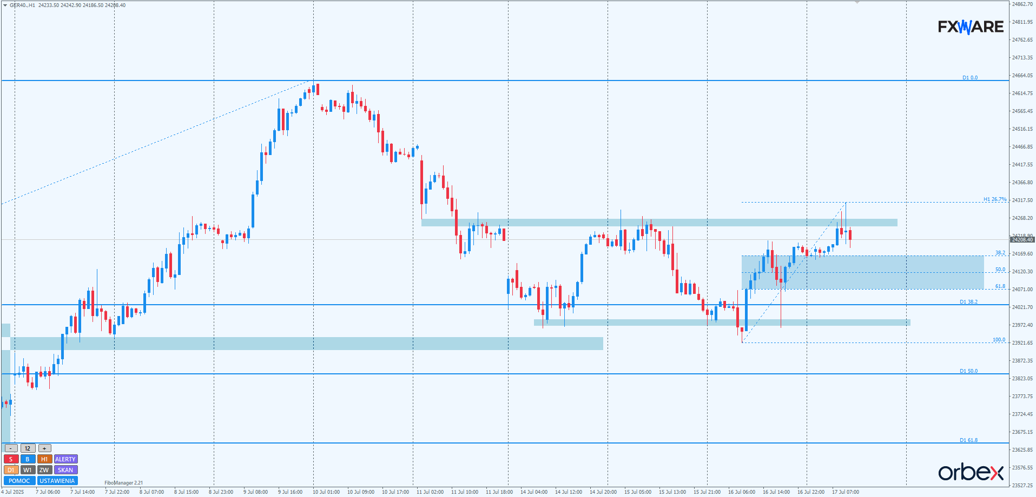Screen dimensions: 1036x497
Task: Open the ALERTY panel
Action: pyautogui.click(x=65, y=459)
